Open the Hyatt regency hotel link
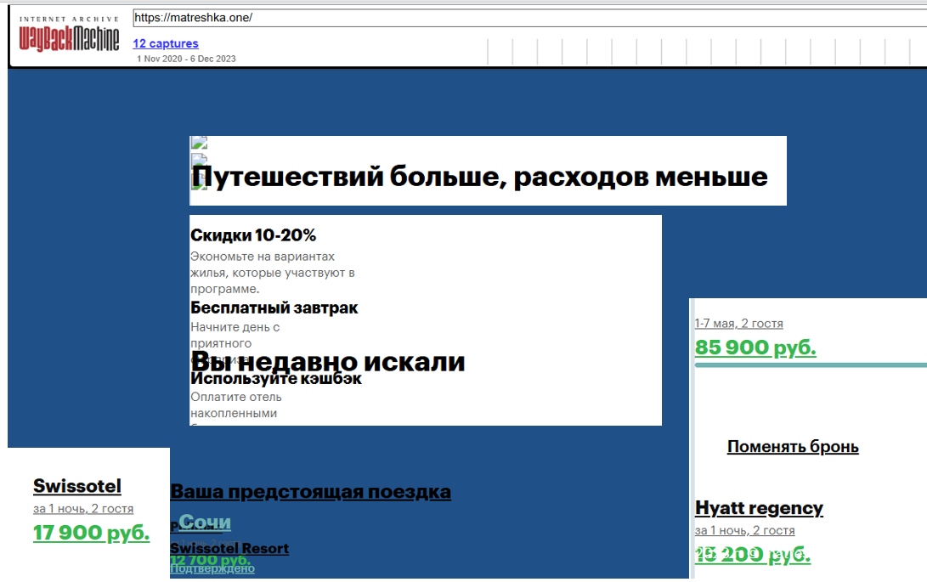 click(x=759, y=508)
